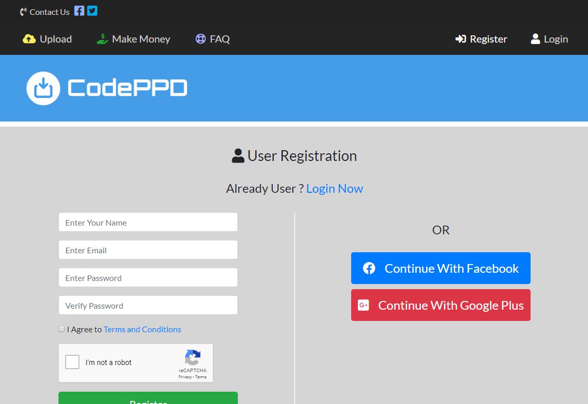
Task: Click the Twitter icon in top bar
Action: click(x=92, y=11)
